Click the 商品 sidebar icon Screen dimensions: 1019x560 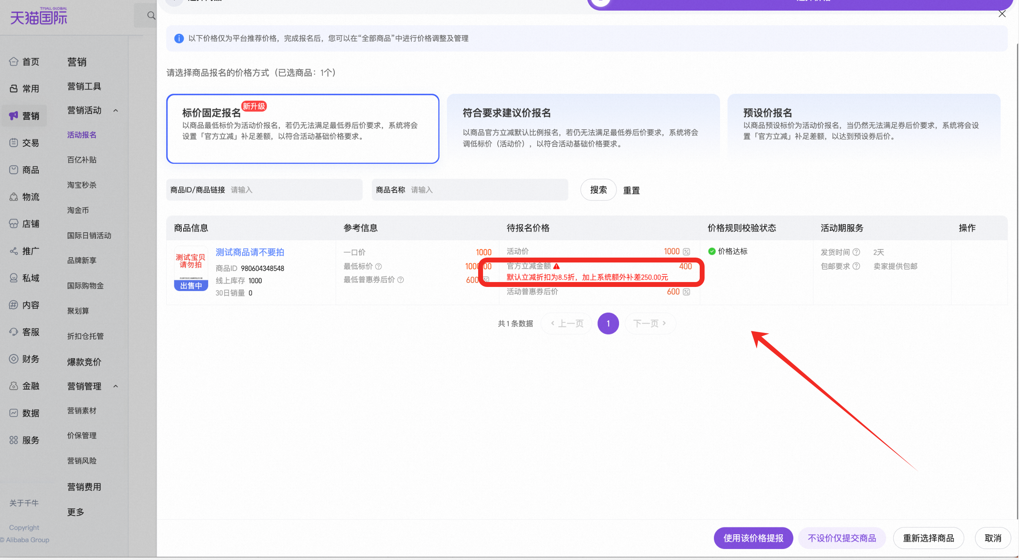tap(14, 170)
